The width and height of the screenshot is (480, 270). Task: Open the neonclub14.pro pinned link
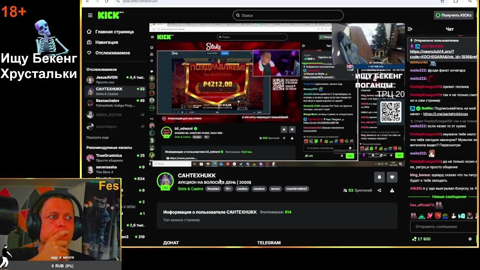click(x=443, y=54)
